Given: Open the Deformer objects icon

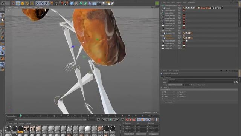Looking at the screenshot, I should [90, 3].
